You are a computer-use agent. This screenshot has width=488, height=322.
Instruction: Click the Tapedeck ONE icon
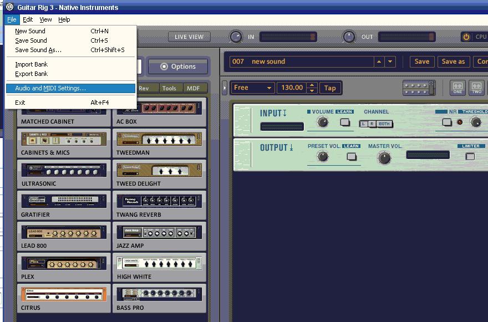coord(457,88)
